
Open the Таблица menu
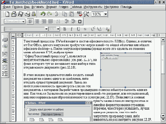(76, 7)
